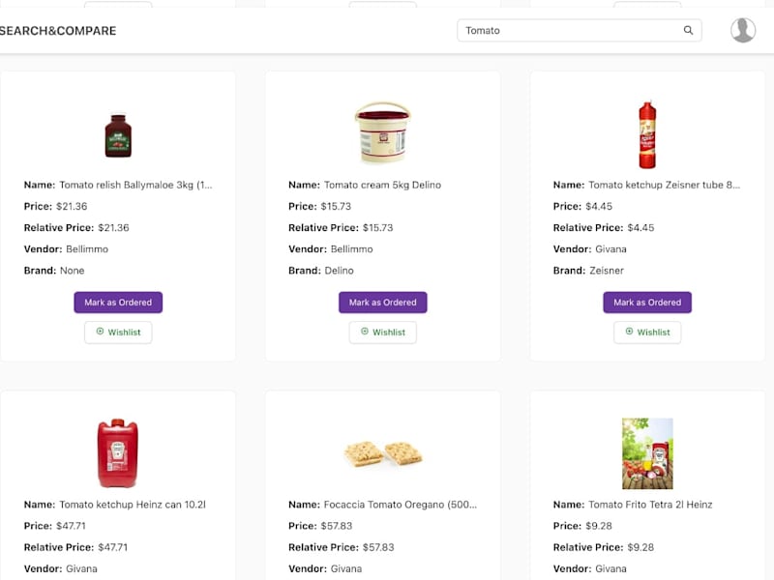Open Delino tomato cream bucket image
Image resolution: width=774 pixels, height=580 pixels.
point(382,133)
